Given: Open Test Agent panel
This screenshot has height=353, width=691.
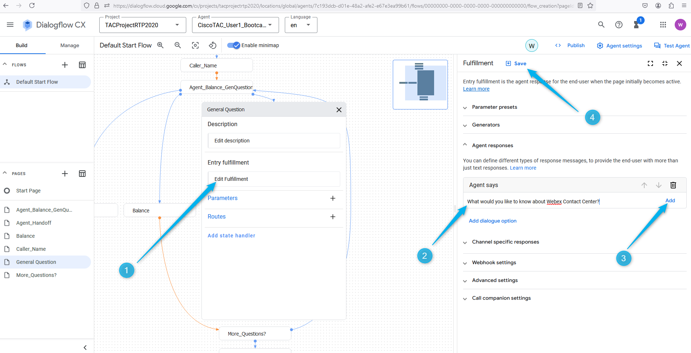Looking at the screenshot, I should pyautogui.click(x=671, y=46).
